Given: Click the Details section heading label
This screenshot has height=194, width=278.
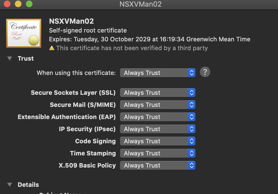Looking at the screenshot, I should pyautogui.click(x=28, y=185).
